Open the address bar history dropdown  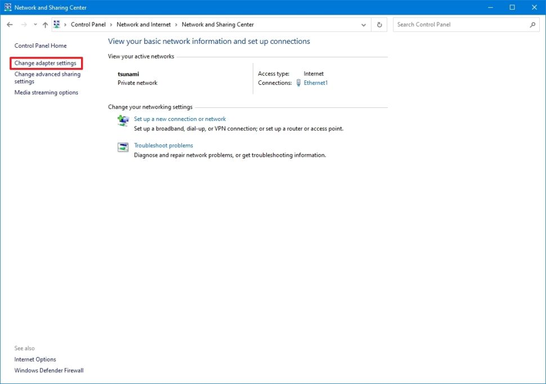pos(363,25)
